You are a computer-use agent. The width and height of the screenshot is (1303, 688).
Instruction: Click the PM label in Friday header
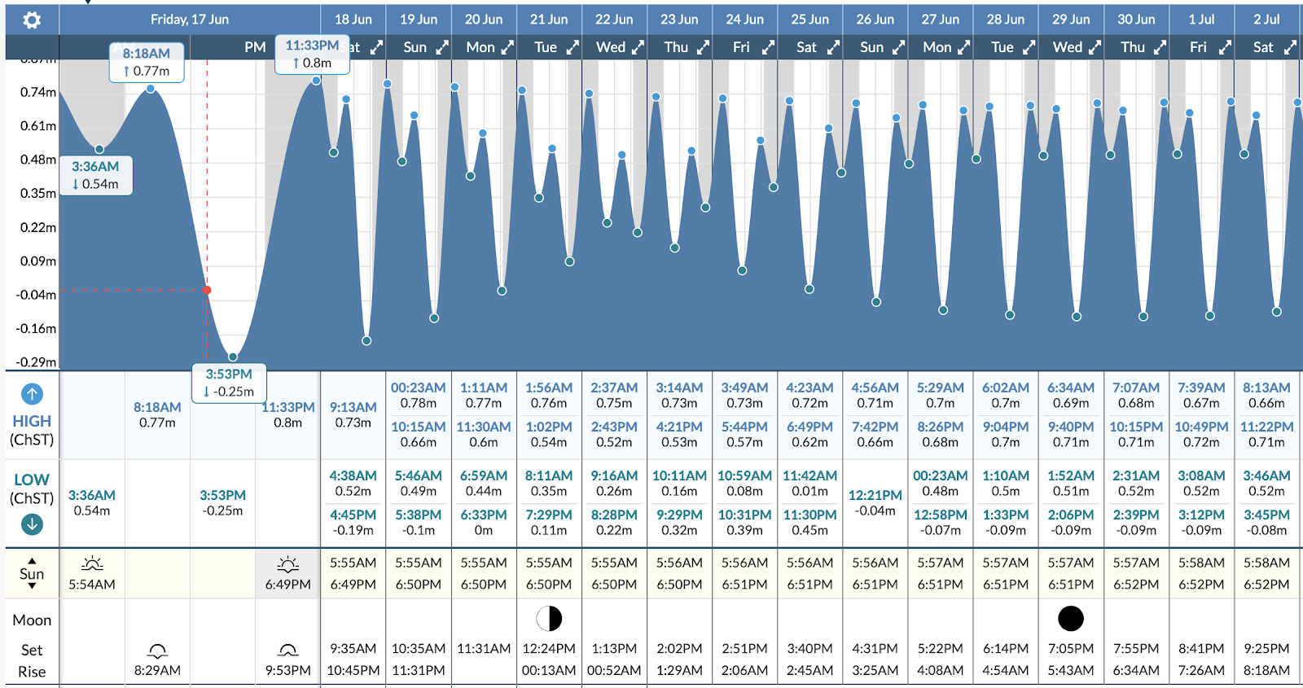click(x=255, y=47)
